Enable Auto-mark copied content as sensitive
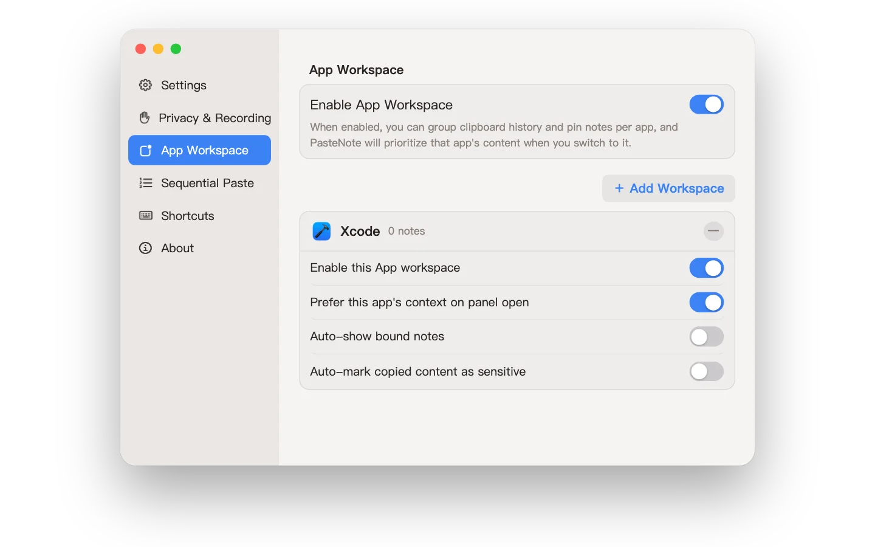The image size is (875, 547). point(706,371)
